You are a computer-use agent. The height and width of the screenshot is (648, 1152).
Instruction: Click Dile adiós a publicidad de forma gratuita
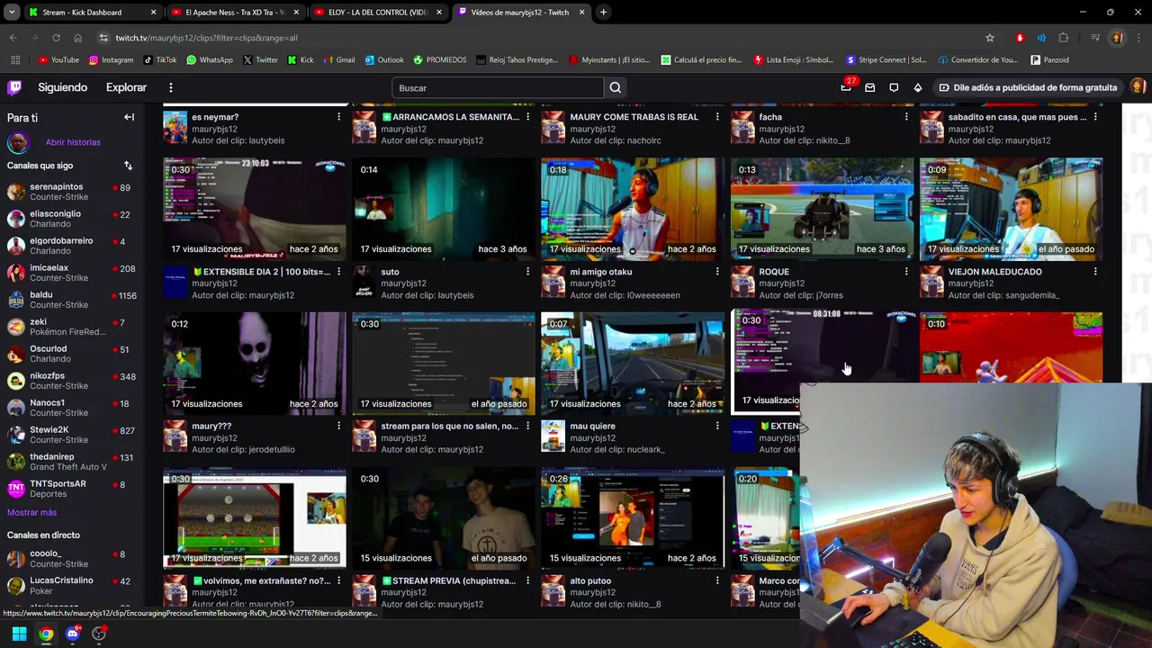1028,87
